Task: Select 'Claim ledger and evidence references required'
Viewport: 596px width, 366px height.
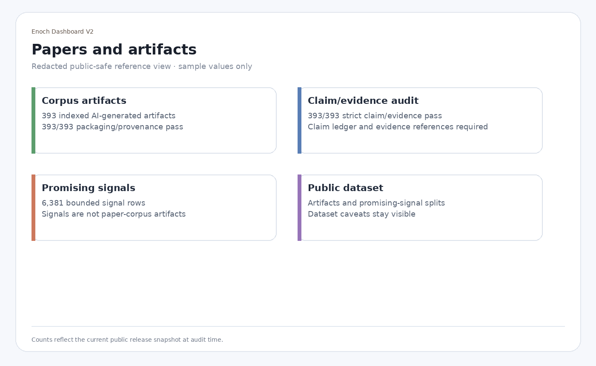Action: pyautogui.click(x=398, y=127)
